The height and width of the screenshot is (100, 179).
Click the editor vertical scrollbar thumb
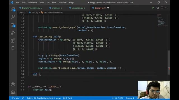(x=169, y=62)
